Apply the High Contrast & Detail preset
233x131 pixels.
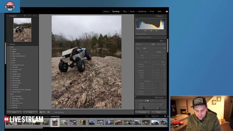tap(19, 56)
